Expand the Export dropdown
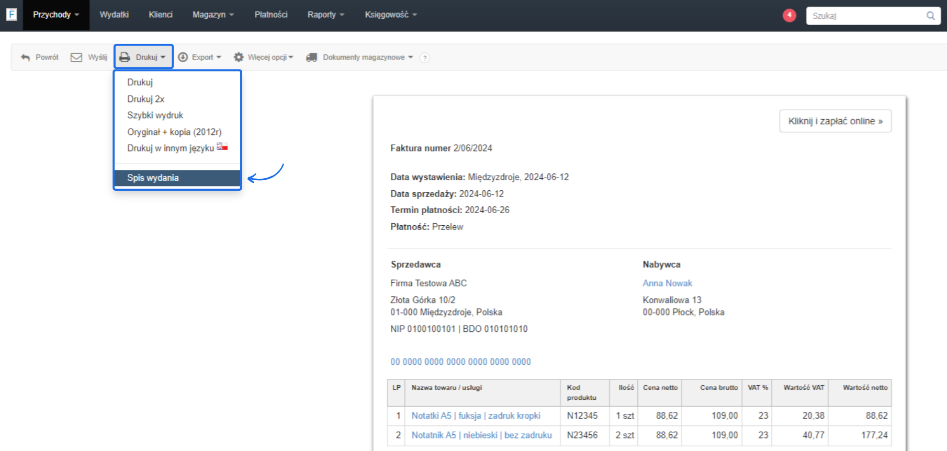 (200, 57)
